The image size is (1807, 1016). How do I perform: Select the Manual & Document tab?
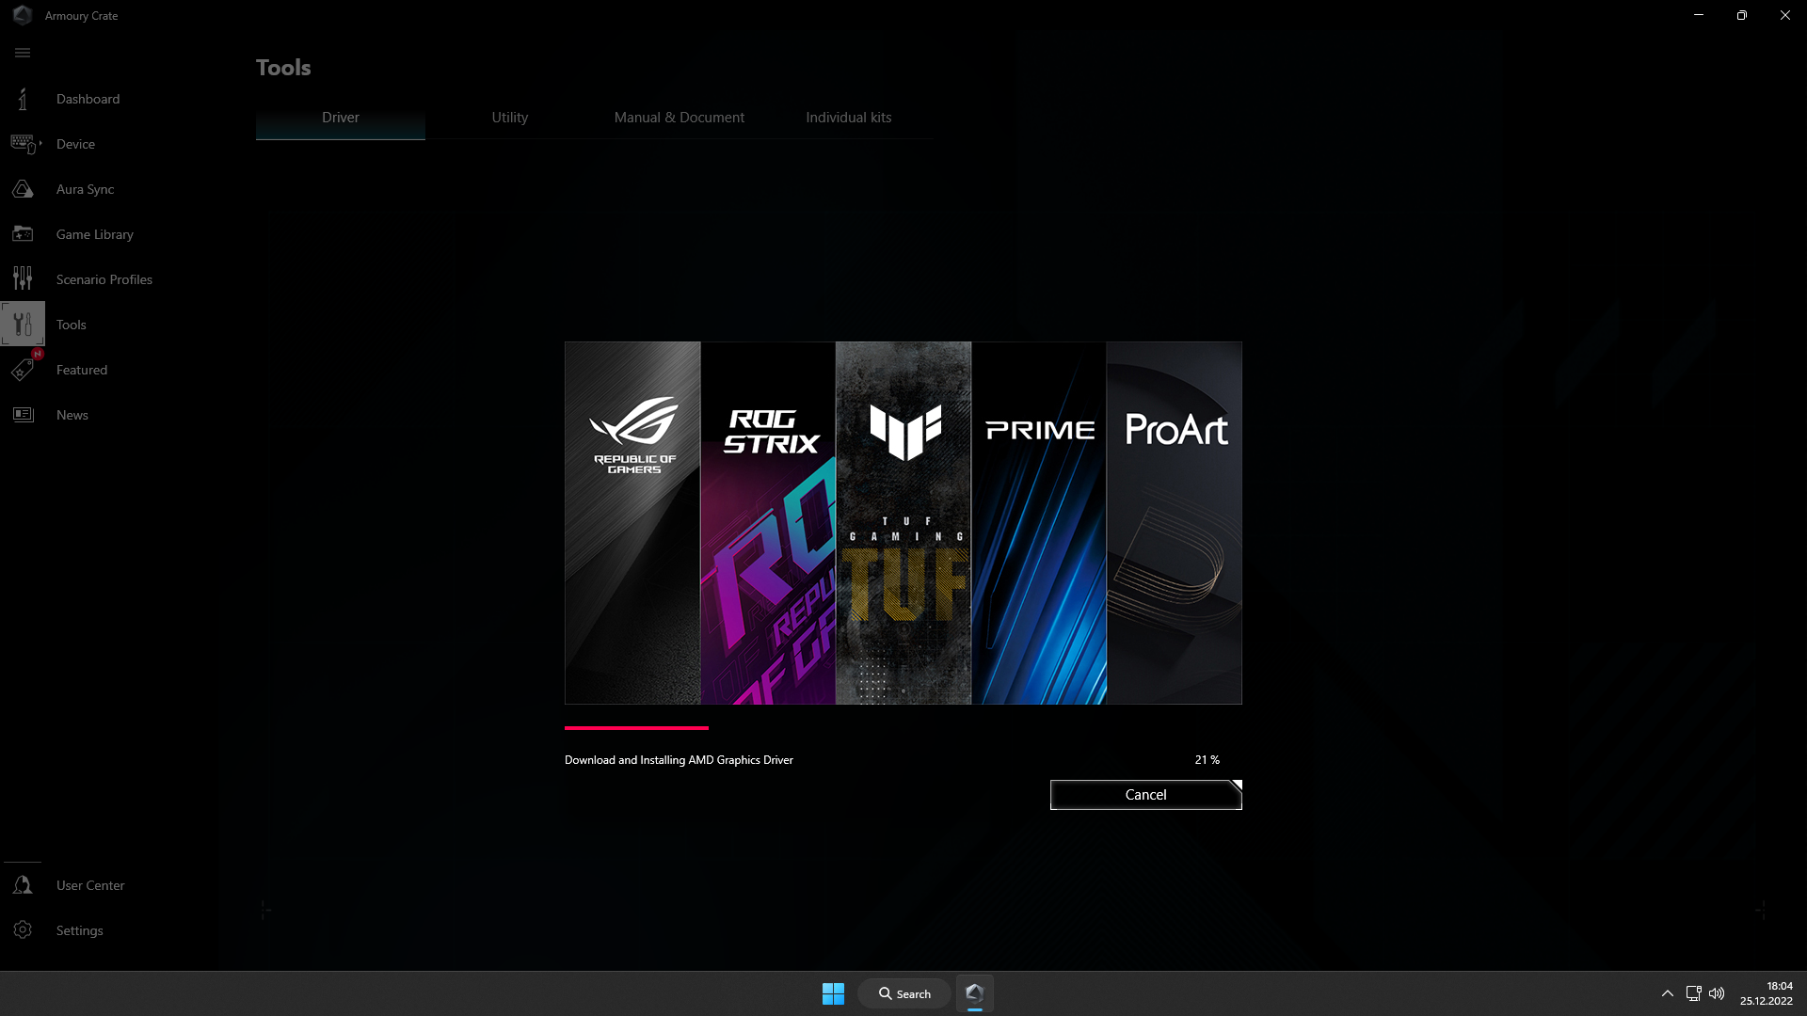pos(679,117)
